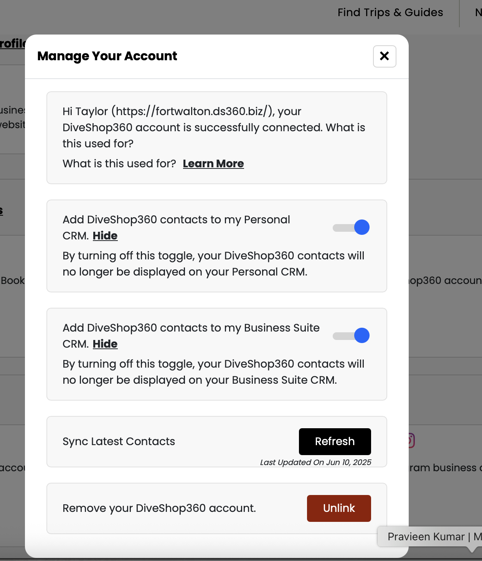Click the Remove your DiveShop360 account text
This screenshot has width=482, height=561.
point(159,508)
